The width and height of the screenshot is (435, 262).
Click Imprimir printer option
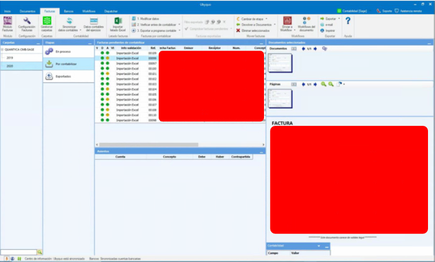327,31
